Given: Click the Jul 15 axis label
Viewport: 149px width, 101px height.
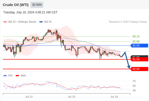Looking at the screenshot, I should 71,97.
